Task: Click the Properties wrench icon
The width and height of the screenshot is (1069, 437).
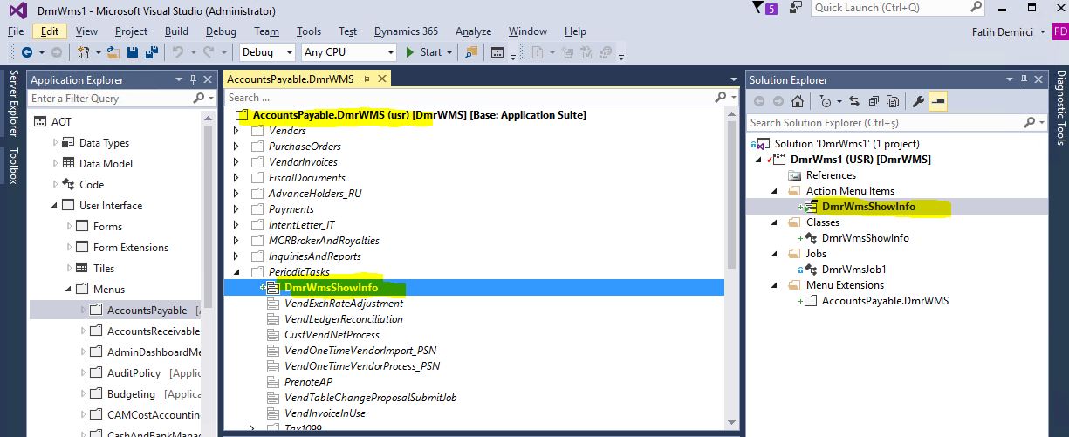Action: pos(918,101)
